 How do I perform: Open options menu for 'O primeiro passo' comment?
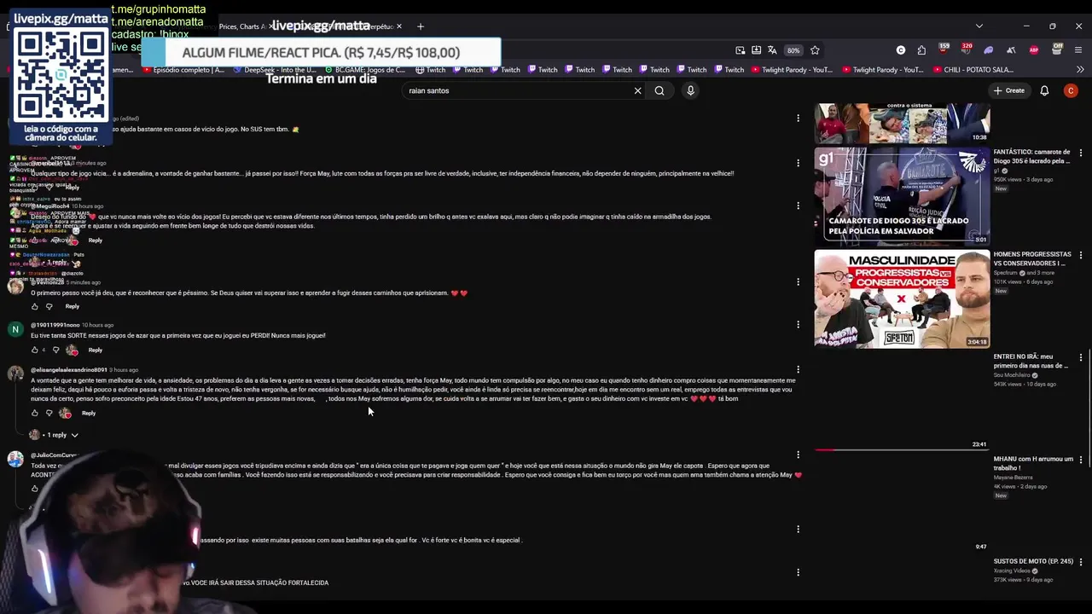coord(799,281)
